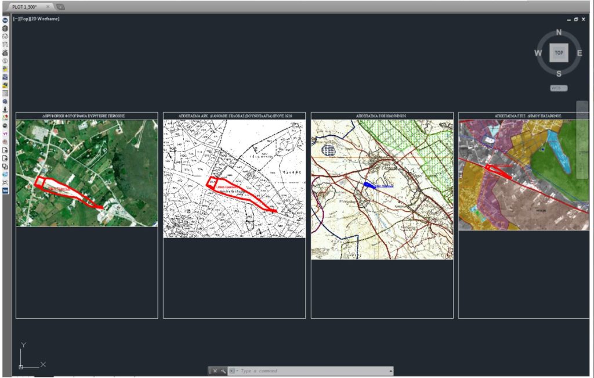The image size is (594, 378).
Task: Click the UCS origin icon
Action: (21, 366)
